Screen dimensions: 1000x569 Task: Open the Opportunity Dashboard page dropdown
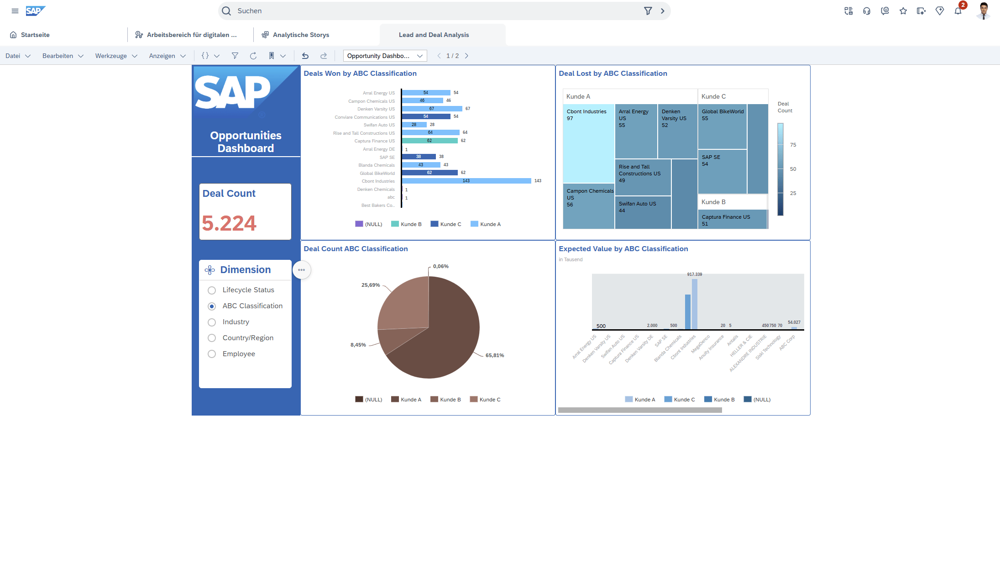click(x=385, y=56)
